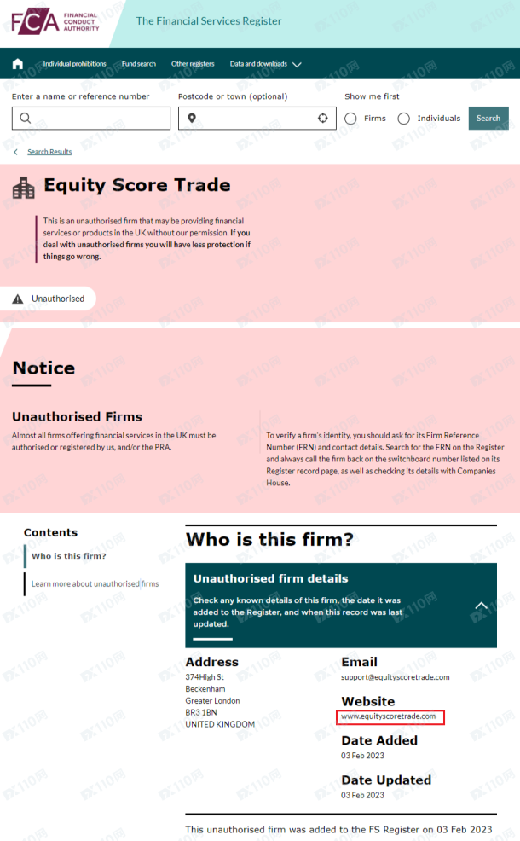Viewport: 520px width, 841px height.
Task: Follow the Search Results link
Action: [49, 152]
